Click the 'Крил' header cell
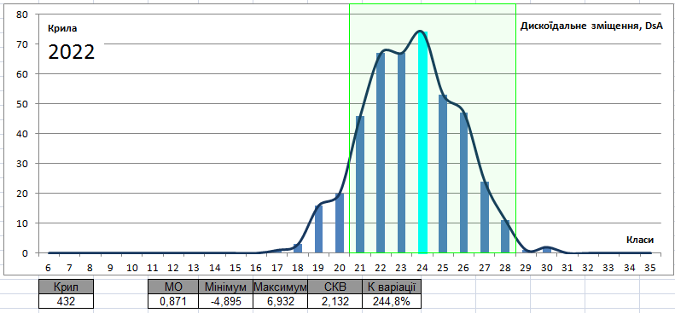The image size is (675, 313). pos(66,287)
